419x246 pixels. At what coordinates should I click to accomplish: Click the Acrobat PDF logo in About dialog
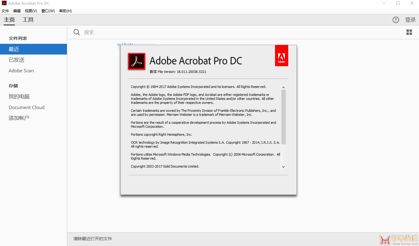tap(136, 61)
